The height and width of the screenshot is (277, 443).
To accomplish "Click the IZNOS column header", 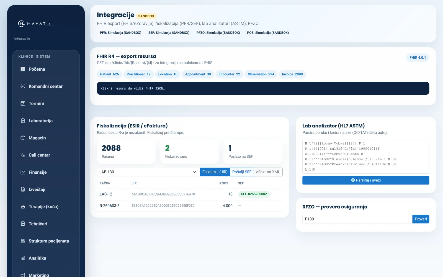I will (x=223, y=183).
